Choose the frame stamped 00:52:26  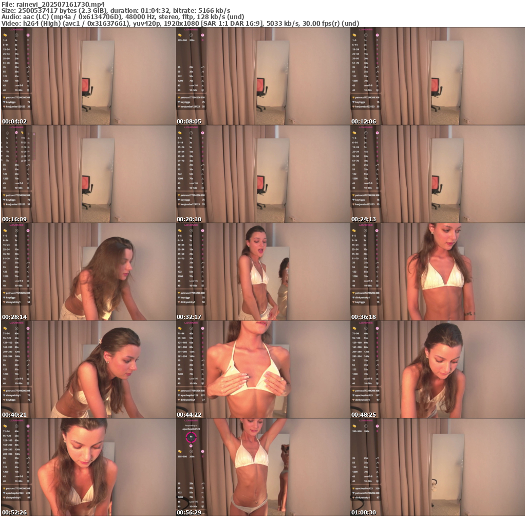click(x=88, y=467)
